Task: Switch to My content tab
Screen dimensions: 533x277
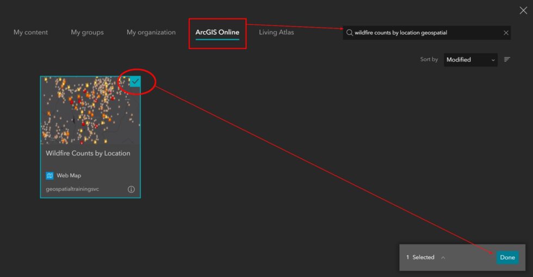Action: [x=30, y=32]
